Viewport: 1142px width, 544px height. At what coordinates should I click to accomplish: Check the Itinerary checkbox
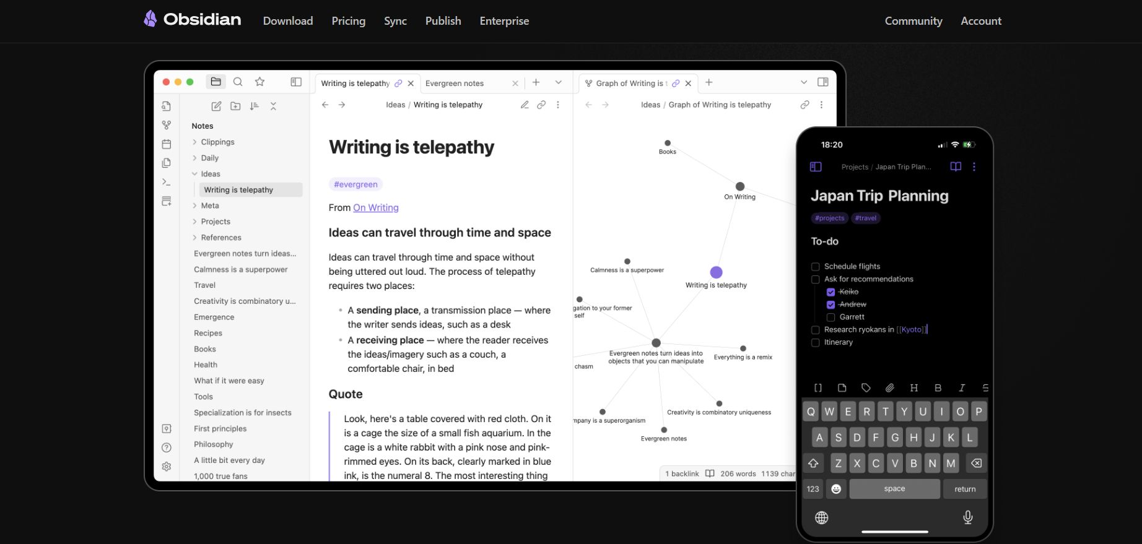[x=816, y=343]
